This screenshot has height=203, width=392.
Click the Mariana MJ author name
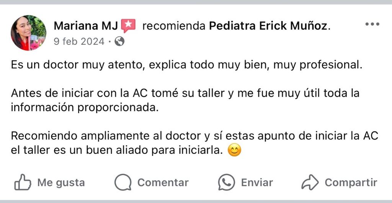click(x=86, y=26)
